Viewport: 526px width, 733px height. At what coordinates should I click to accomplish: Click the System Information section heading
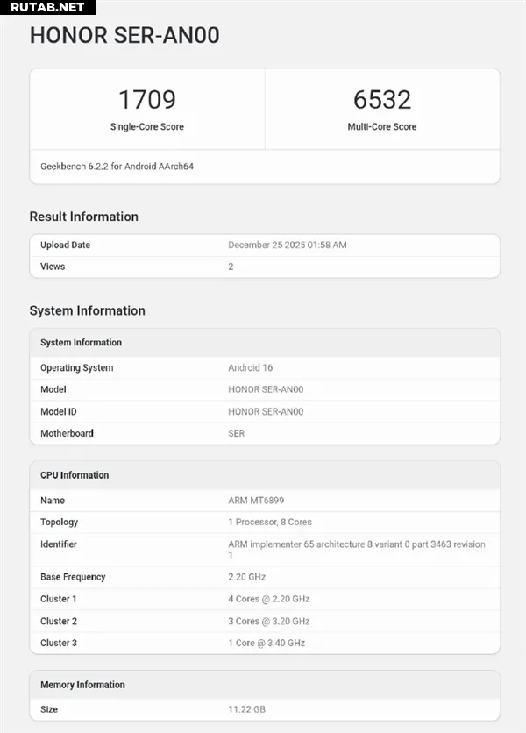click(x=87, y=310)
